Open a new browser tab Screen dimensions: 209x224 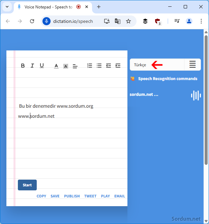click(99, 7)
